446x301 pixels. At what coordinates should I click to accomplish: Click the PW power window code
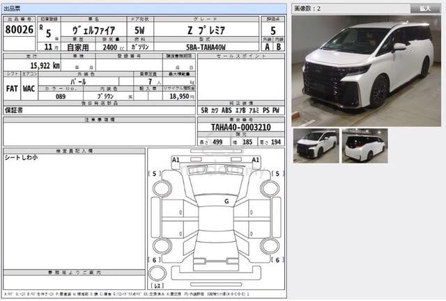tap(276, 111)
